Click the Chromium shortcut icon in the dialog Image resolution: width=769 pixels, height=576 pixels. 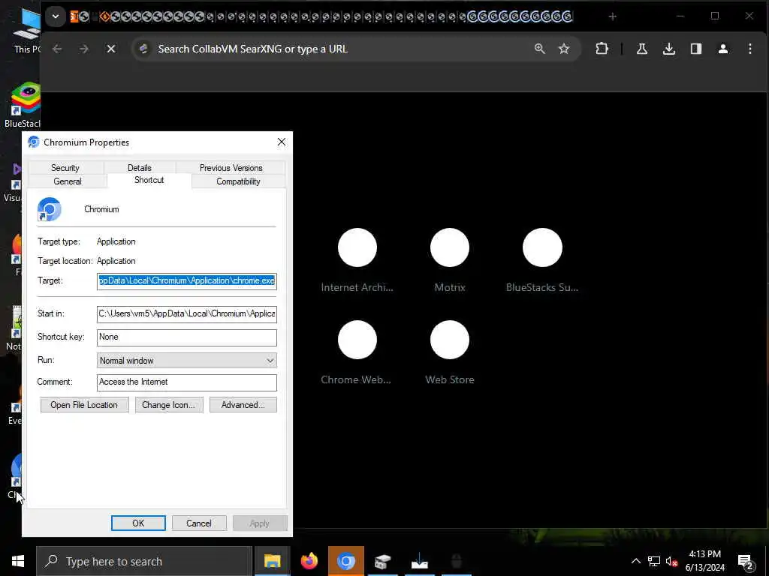pos(49,209)
